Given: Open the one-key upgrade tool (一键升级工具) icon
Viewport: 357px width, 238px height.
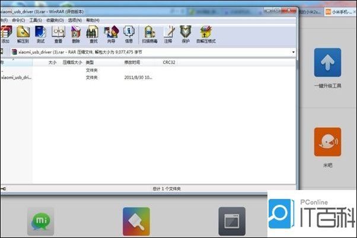Looking at the screenshot, I should [327, 63].
